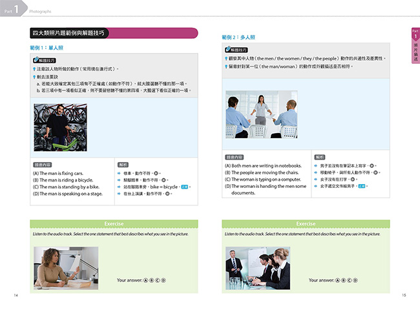Click "(D) The woman is handing the men some documents."

click(x=266, y=189)
